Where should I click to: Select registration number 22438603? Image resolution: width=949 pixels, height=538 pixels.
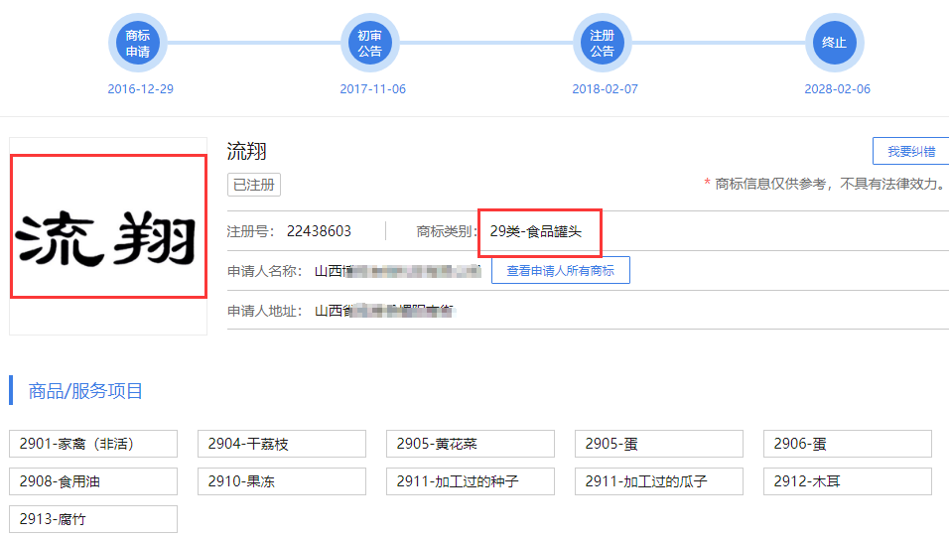pos(319,231)
